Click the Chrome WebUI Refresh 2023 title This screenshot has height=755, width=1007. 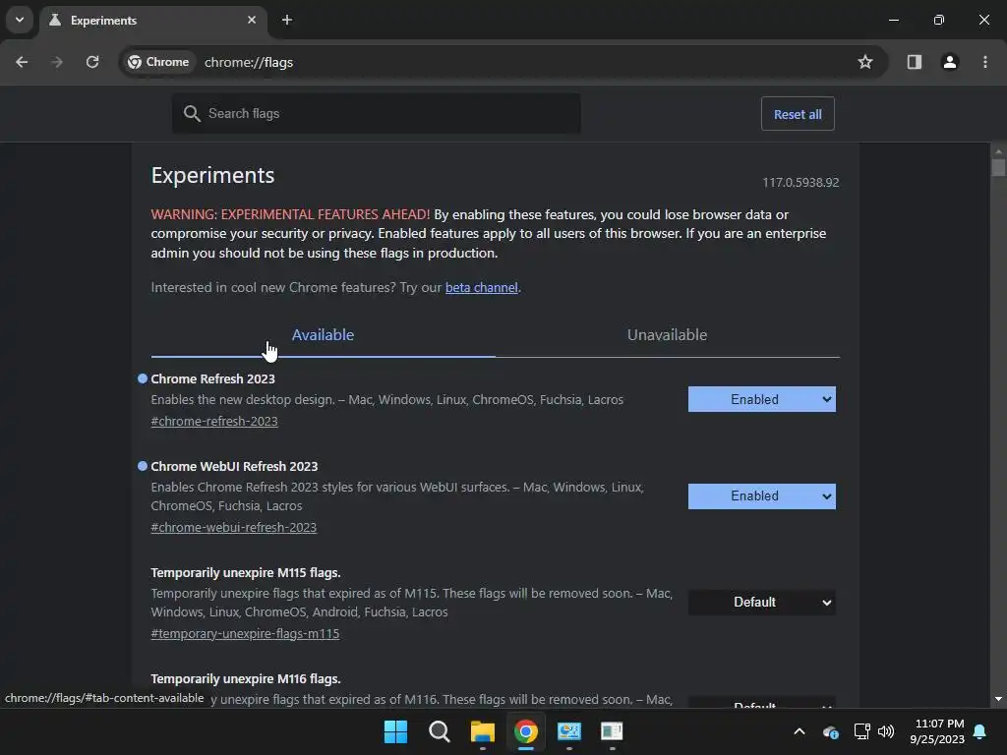pyautogui.click(x=234, y=466)
